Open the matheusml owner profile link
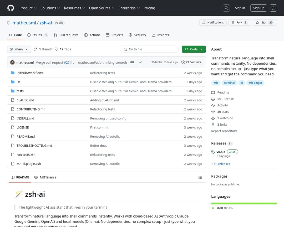Viewport: 284px width, 227px height. [24, 23]
